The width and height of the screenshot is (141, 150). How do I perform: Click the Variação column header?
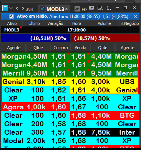[55, 23]
